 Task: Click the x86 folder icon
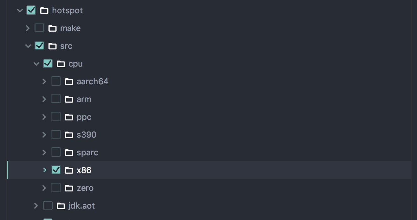pyautogui.click(x=69, y=171)
